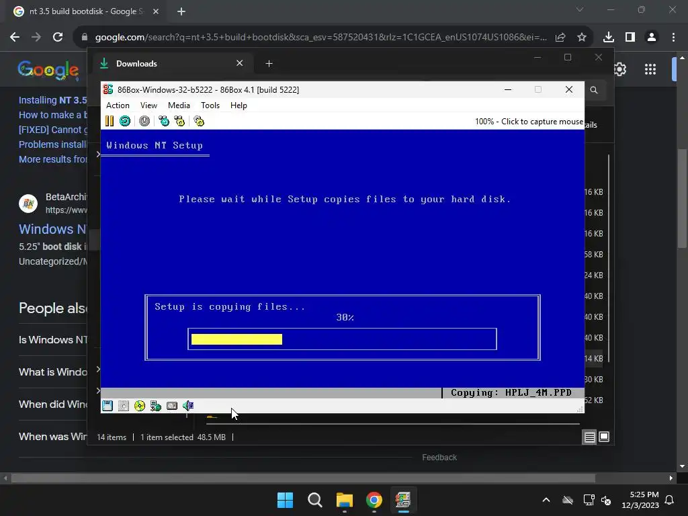Click the network status icon in 86Box
This screenshot has height=516, width=688.
(156, 406)
